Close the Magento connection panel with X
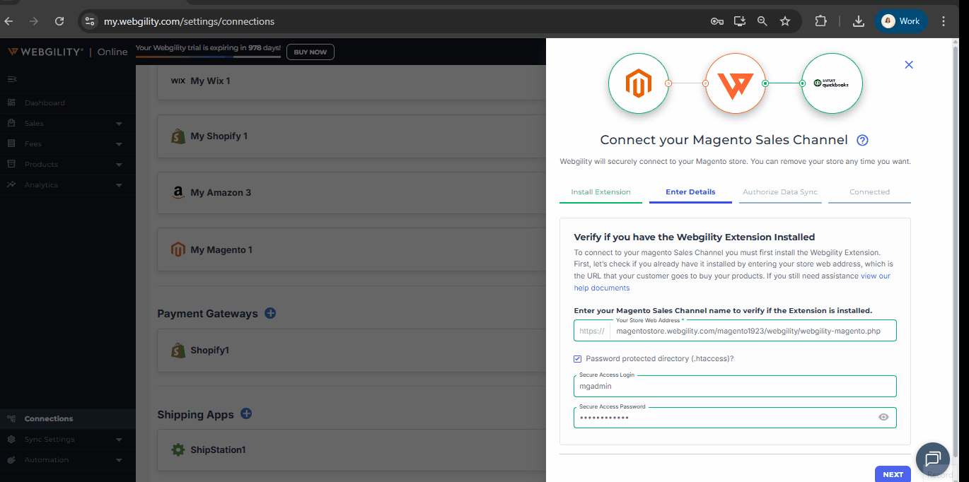Image resolution: width=969 pixels, height=482 pixels. [x=909, y=64]
